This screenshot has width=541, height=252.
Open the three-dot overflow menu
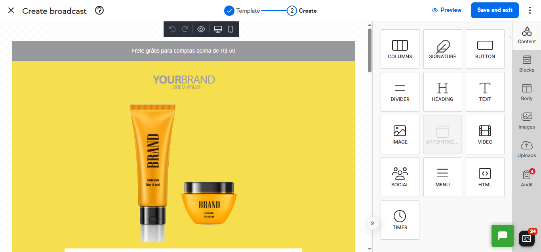[x=530, y=10]
